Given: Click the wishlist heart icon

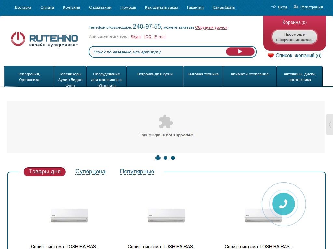Looking at the screenshot, I should click(271, 55).
